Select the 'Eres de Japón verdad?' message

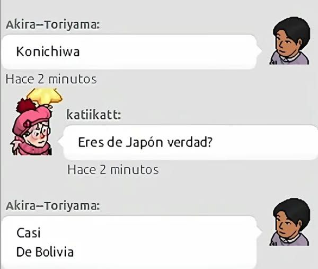coord(145,142)
